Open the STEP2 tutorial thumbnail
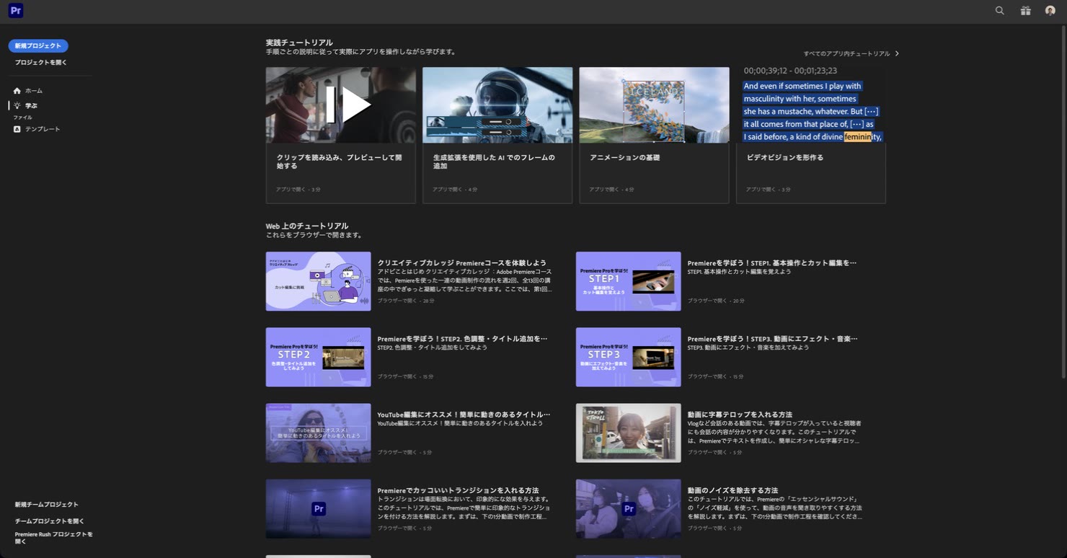 tap(319, 358)
